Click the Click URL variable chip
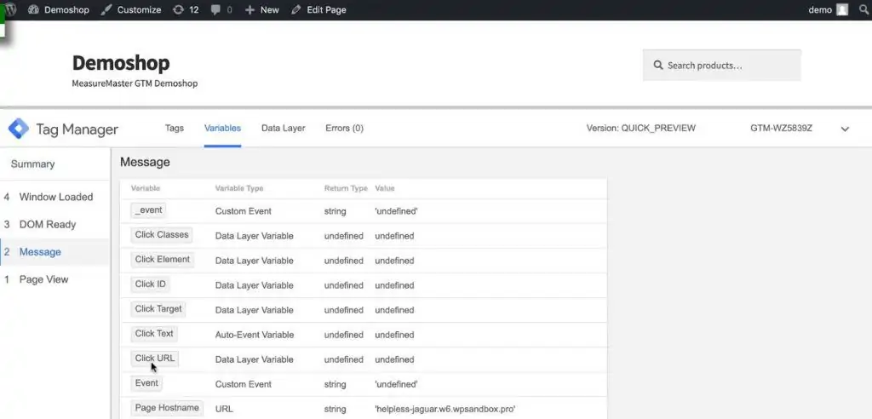 (155, 359)
